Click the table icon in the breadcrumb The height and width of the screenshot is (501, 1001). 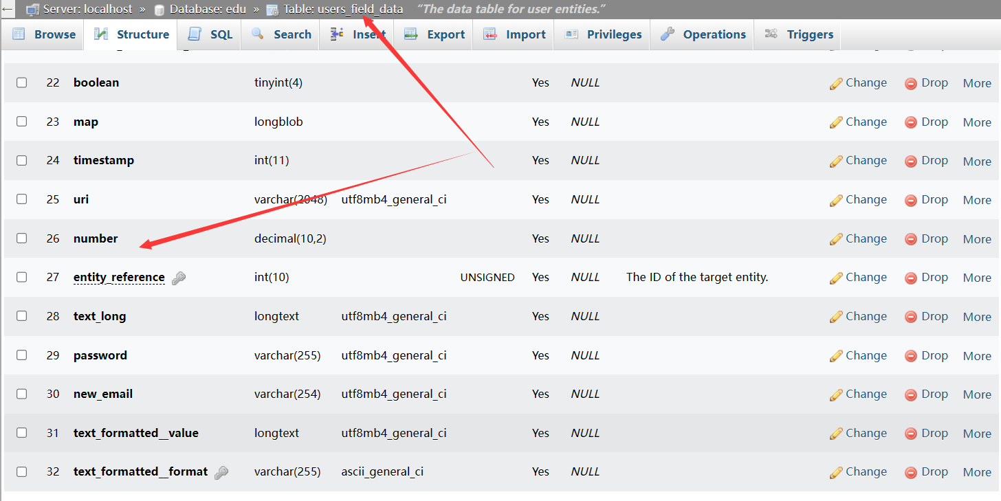point(272,10)
